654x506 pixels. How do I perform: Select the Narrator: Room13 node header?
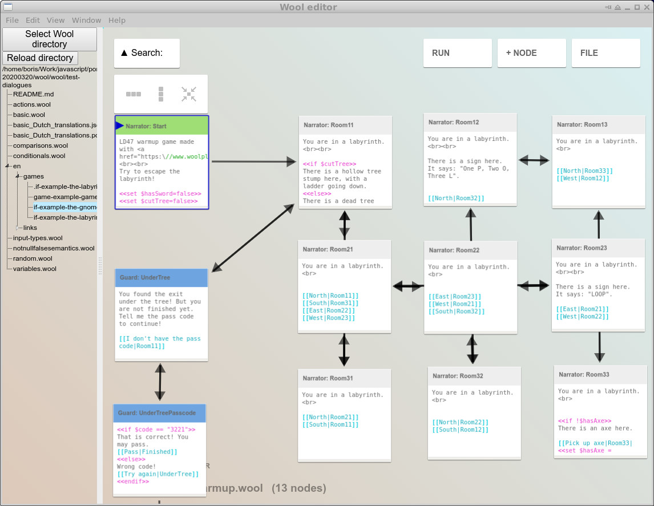click(599, 124)
